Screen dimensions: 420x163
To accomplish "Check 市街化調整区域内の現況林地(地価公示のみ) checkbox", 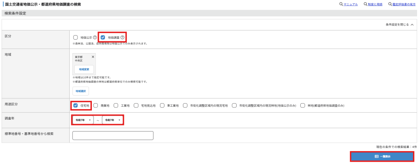I will (x=234, y=105).
